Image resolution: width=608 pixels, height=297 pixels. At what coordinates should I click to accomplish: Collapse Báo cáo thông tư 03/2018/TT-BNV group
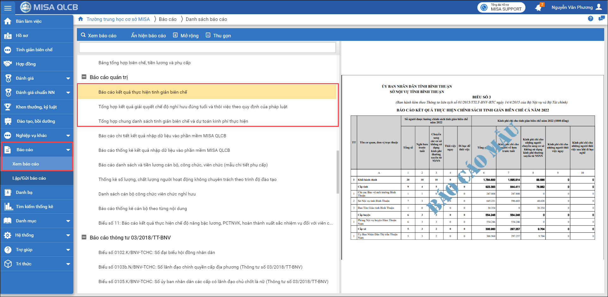coord(84,237)
